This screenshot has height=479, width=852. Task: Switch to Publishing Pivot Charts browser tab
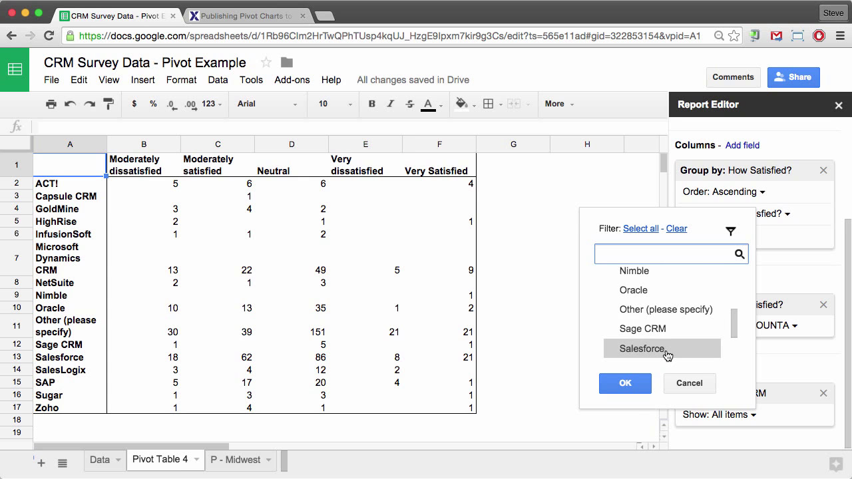point(246,15)
